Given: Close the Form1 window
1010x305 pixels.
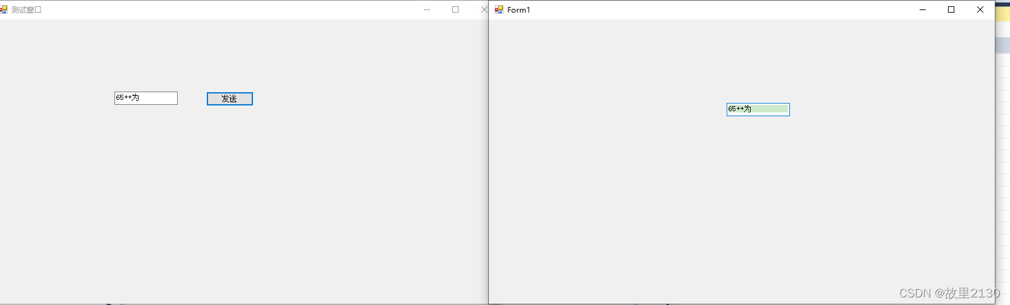Looking at the screenshot, I should click(x=980, y=9).
